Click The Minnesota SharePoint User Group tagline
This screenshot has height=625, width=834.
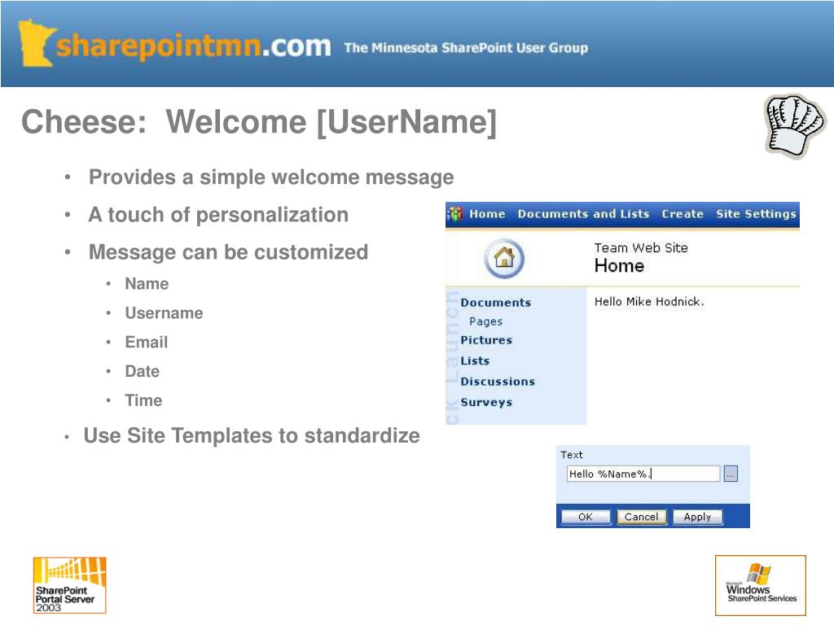[x=466, y=48]
